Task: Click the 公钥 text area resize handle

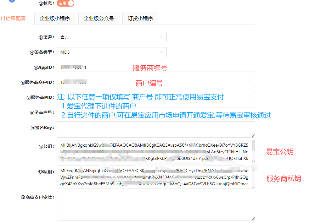Action: 253,161
